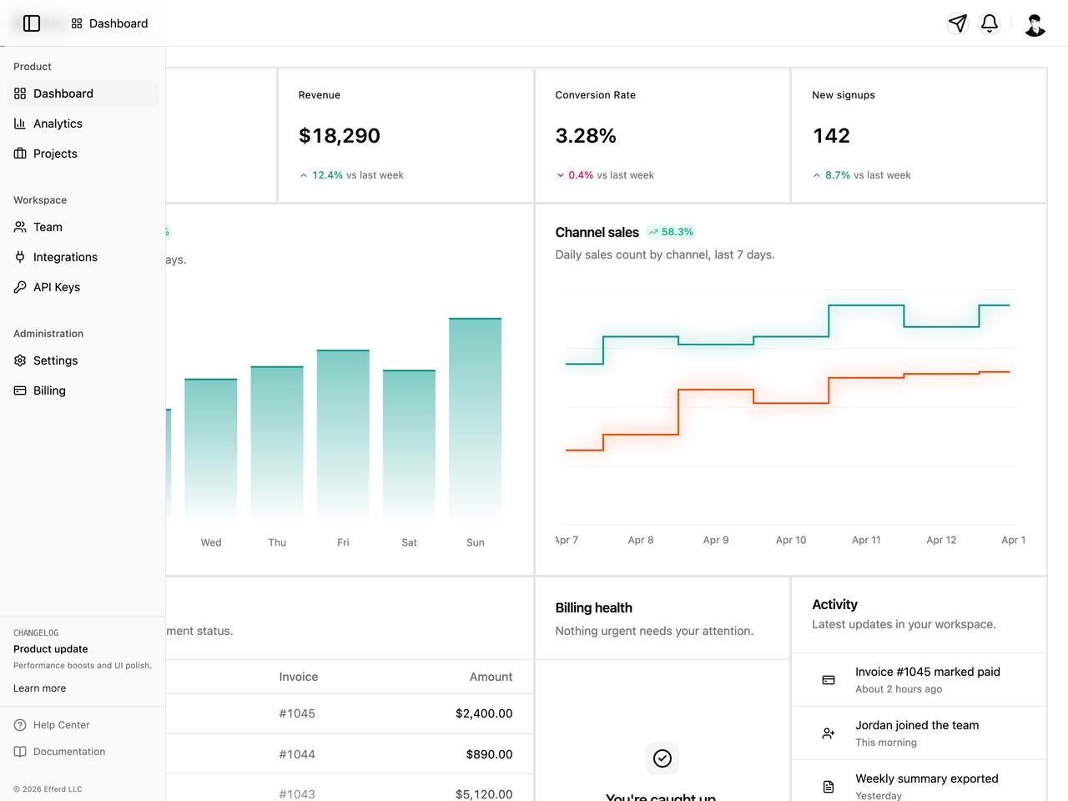Click the Dashboard grid icon in header
This screenshot has height=801, width=1068.
tap(77, 23)
